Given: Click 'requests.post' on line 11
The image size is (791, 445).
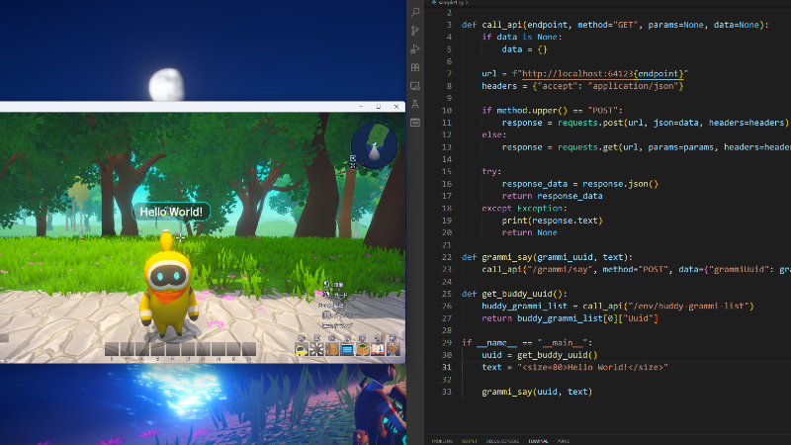Looking at the screenshot, I should pyautogui.click(x=590, y=123).
